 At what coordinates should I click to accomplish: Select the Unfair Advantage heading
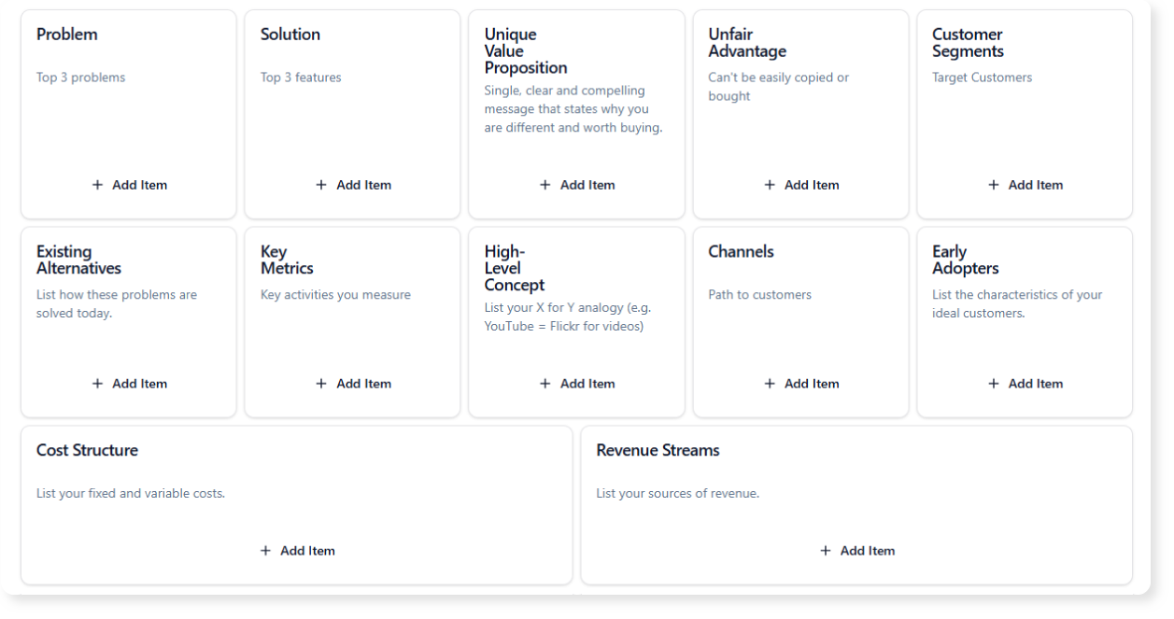click(747, 43)
